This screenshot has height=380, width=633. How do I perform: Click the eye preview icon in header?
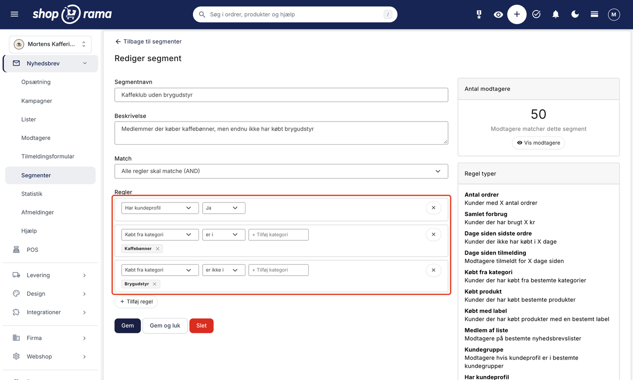498,14
